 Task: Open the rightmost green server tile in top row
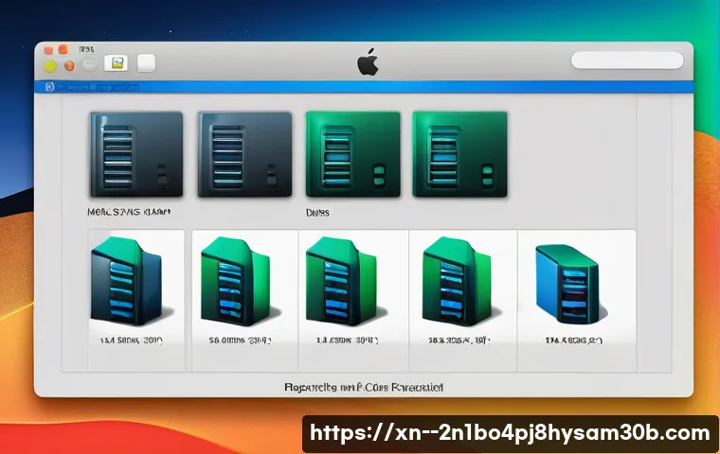click(459, 153)
